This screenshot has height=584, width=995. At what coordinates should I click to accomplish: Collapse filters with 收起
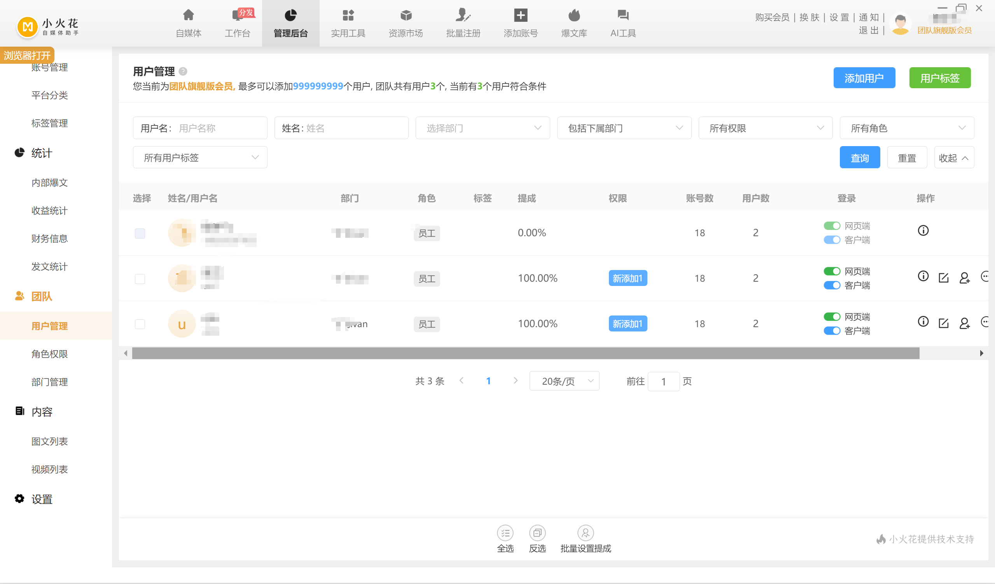(x=953, y=157)
